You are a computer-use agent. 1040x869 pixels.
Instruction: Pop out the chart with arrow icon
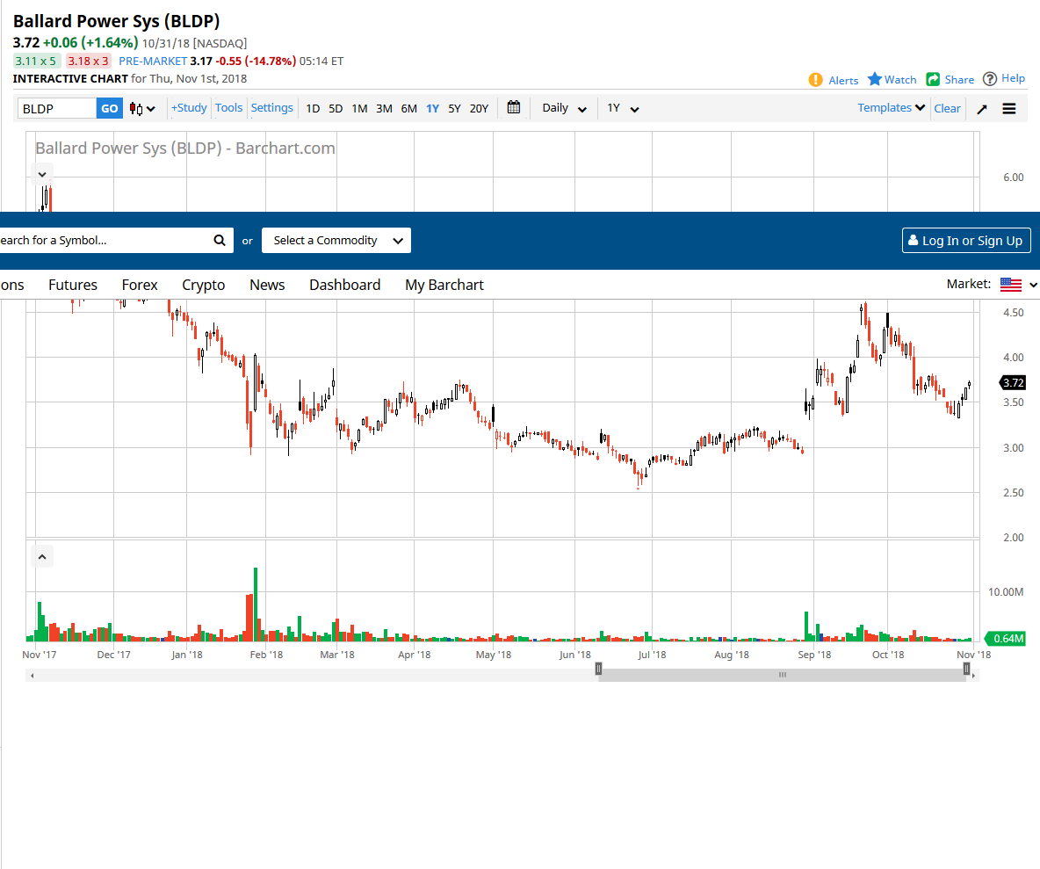pos(982,109)
